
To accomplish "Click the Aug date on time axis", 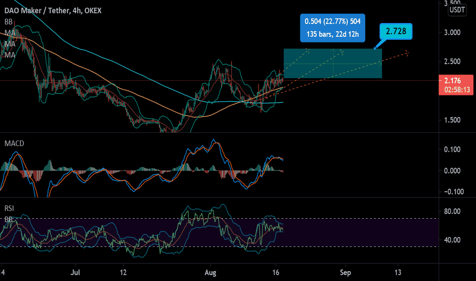I will coord(210,272).
